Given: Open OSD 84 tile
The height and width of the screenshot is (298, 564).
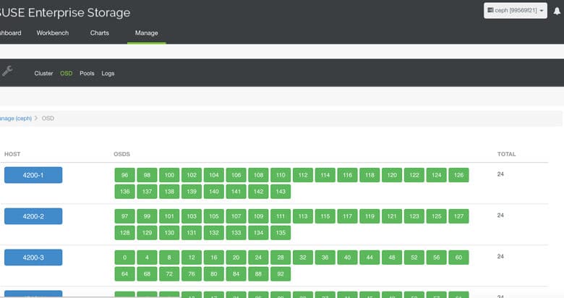Looking at the screenshot, I should pyautogui.click(x=236, y=274).
